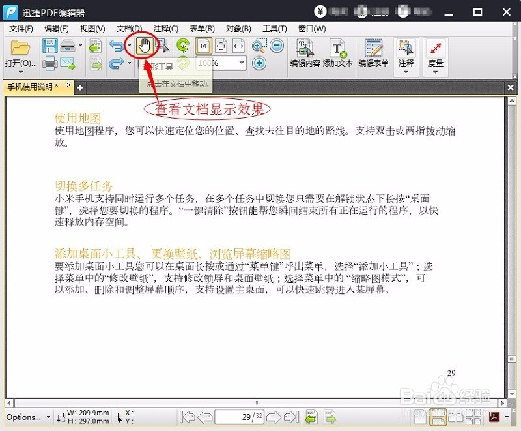Expand the 注释 dropdown arrow

(x=406, y=72)
